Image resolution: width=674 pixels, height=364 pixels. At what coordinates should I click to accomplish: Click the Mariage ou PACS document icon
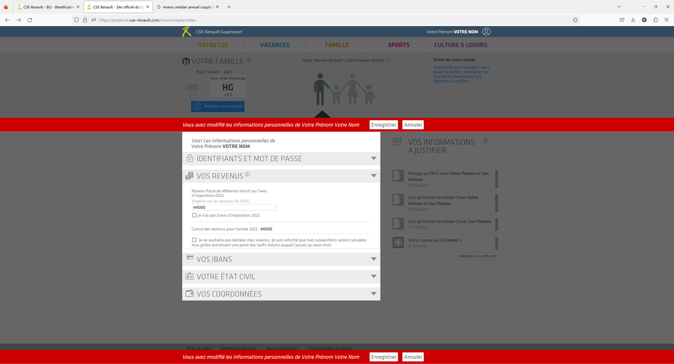(x=398, y=176)
